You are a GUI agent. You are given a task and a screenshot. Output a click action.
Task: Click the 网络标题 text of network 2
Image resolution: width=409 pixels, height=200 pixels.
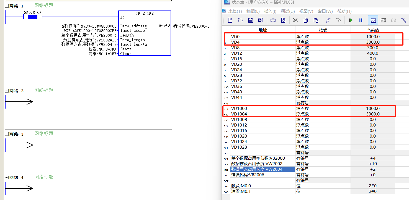point(44,90)
